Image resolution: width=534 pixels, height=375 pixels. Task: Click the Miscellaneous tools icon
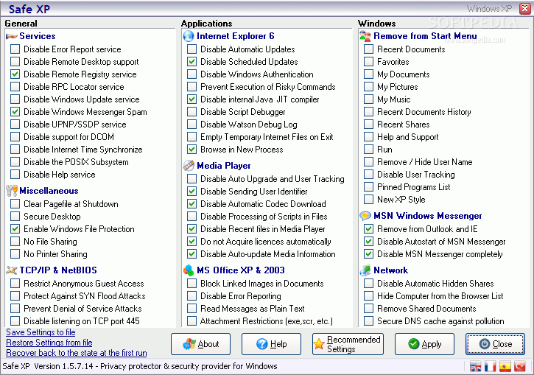click(x=12, y=191)
